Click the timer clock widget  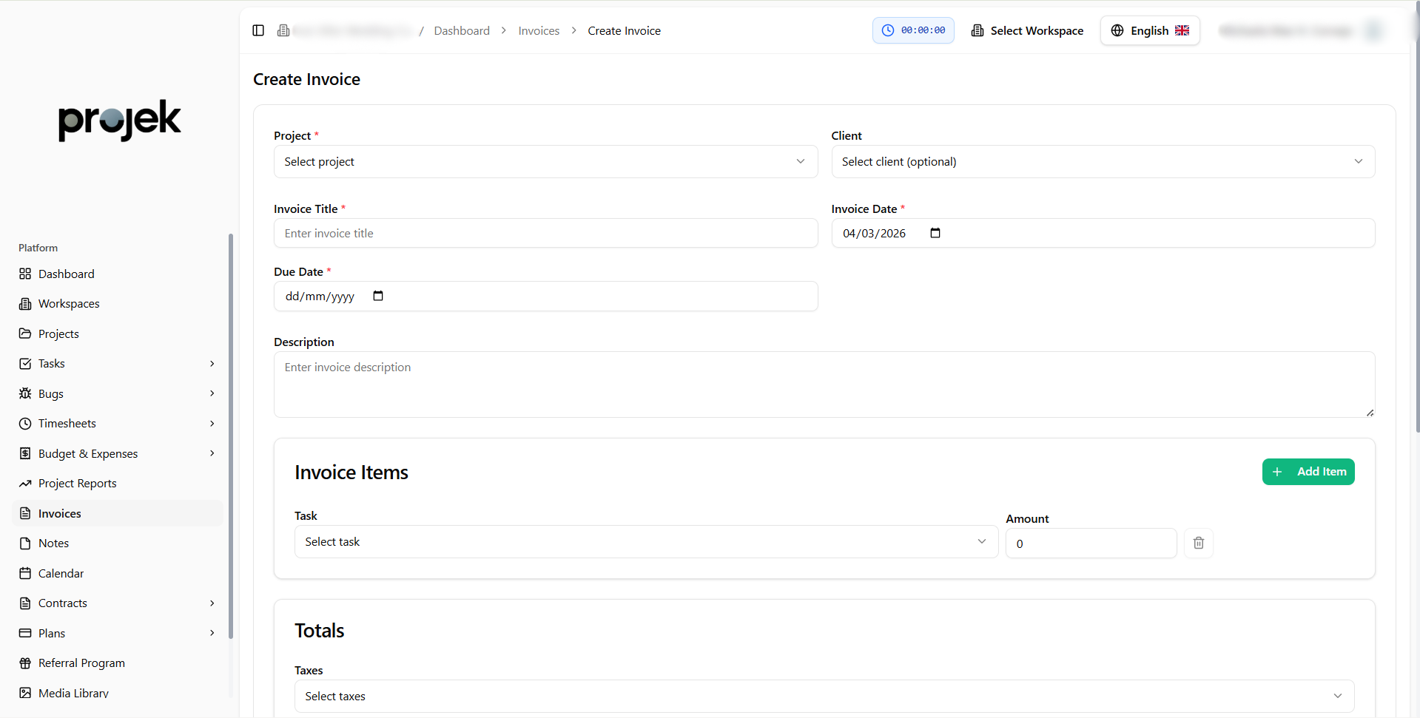coord(913,30)
